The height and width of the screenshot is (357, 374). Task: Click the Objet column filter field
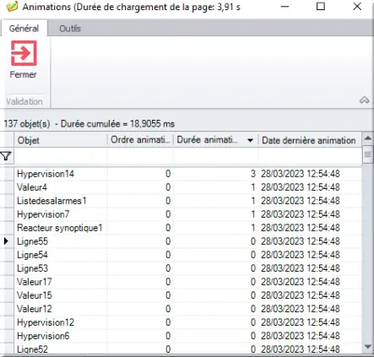pyautogui.click(x=61, y=156)
